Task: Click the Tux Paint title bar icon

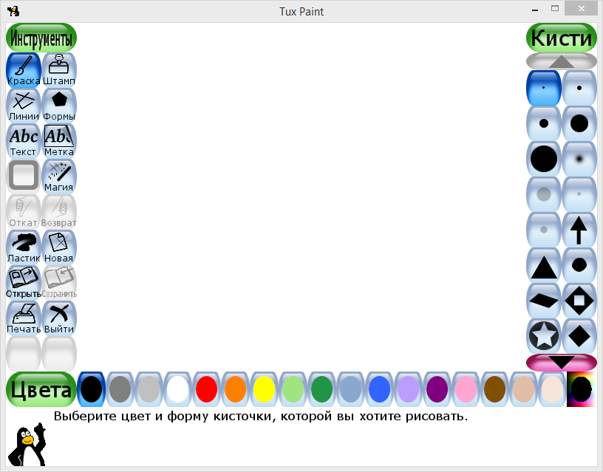Action: pos(13,11)
